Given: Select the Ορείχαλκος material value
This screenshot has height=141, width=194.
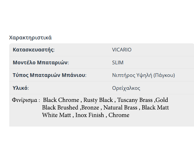Looking at the screenshot, I should pyautogui.click(x=126, y=88).
